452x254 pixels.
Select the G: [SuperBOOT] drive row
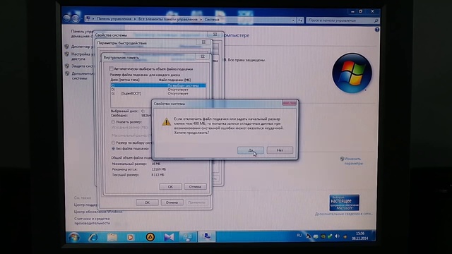tap(158, 94)
